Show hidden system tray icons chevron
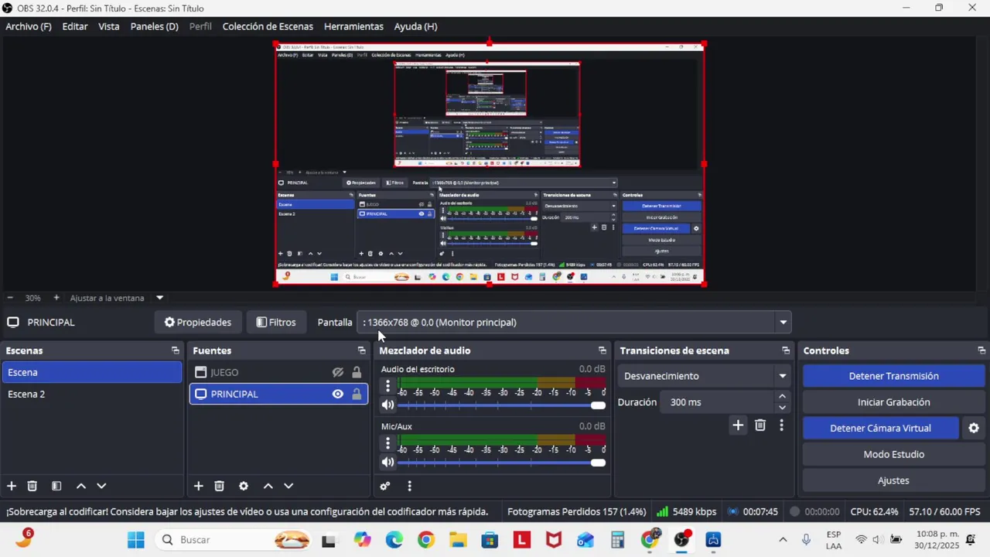The width and height of the screenshot is (990, 557). 783,540
